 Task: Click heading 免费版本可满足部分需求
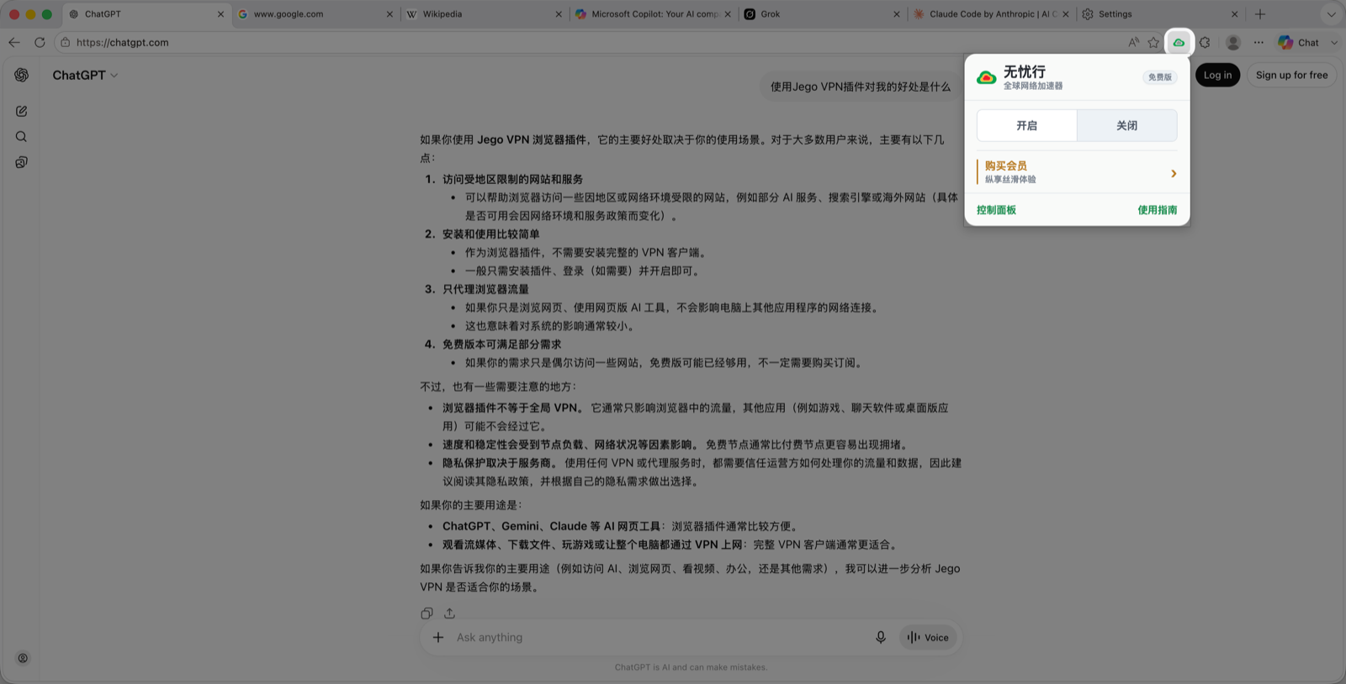point(501,345)
